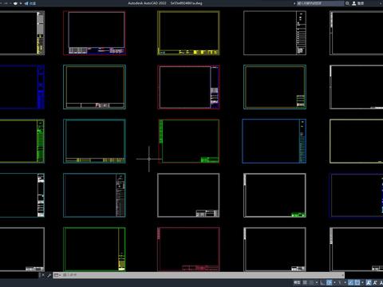Close the command line with its X icon
The width and height of the screenshot is (383, 287).
43,275
